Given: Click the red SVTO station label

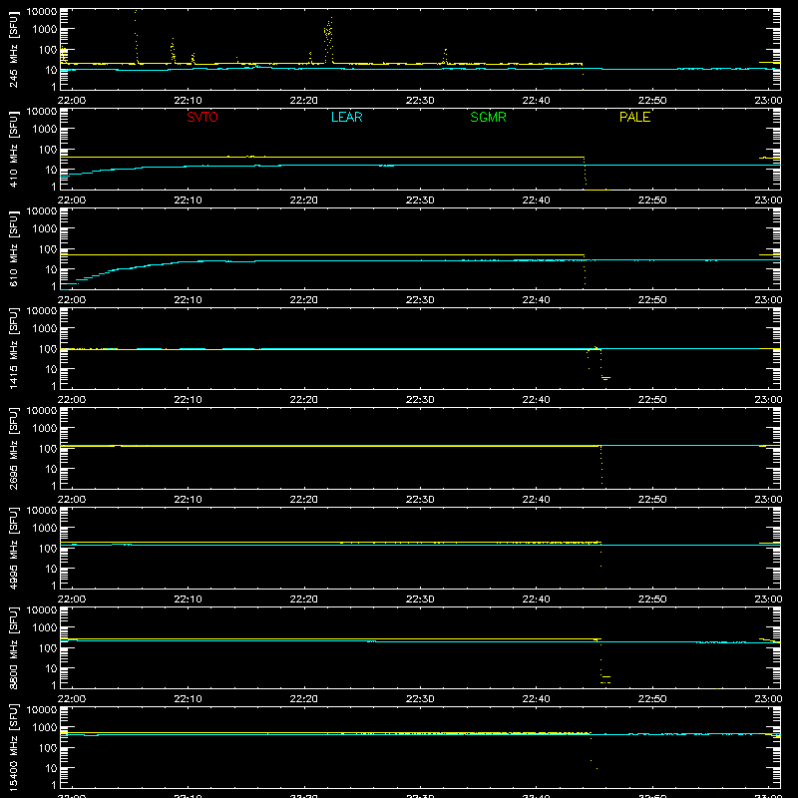Looking at the screenshot, I should pyautogui.click(x=202, y=117).
